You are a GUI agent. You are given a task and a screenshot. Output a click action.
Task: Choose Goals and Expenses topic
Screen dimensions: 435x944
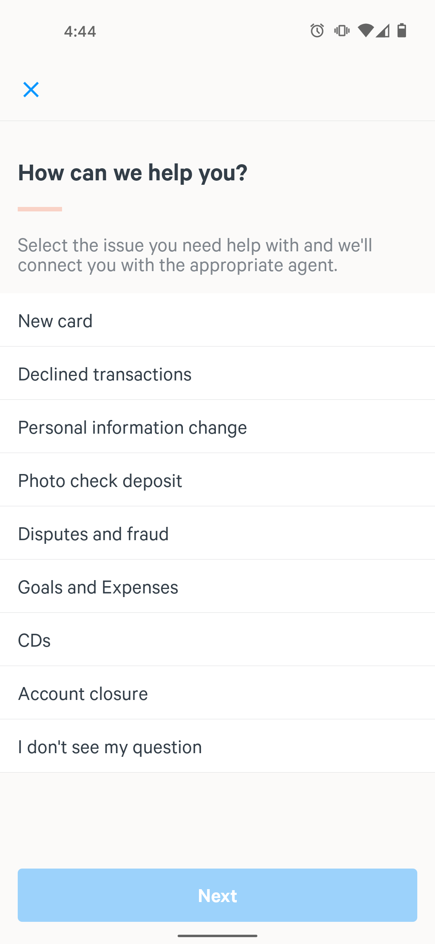click(217, 587)
